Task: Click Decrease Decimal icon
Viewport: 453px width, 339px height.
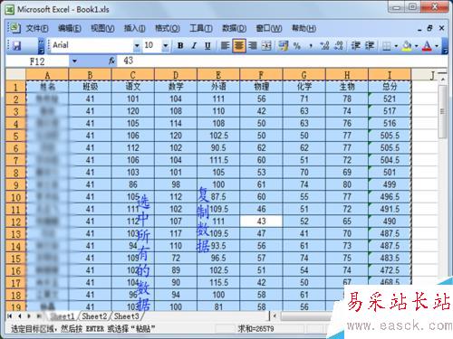Action: (339, 46)
